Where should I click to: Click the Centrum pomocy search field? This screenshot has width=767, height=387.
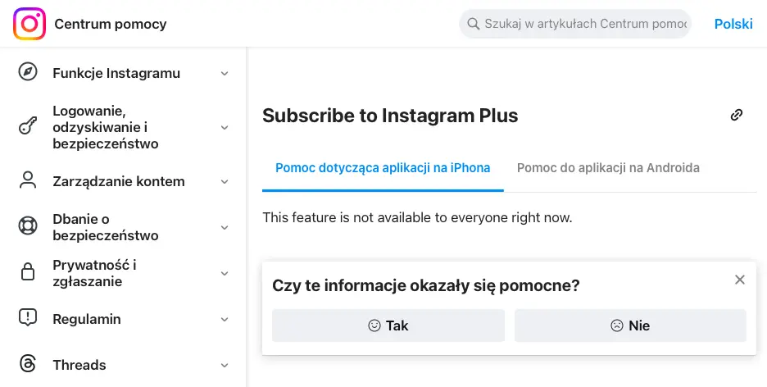click(x=583, y=24)
